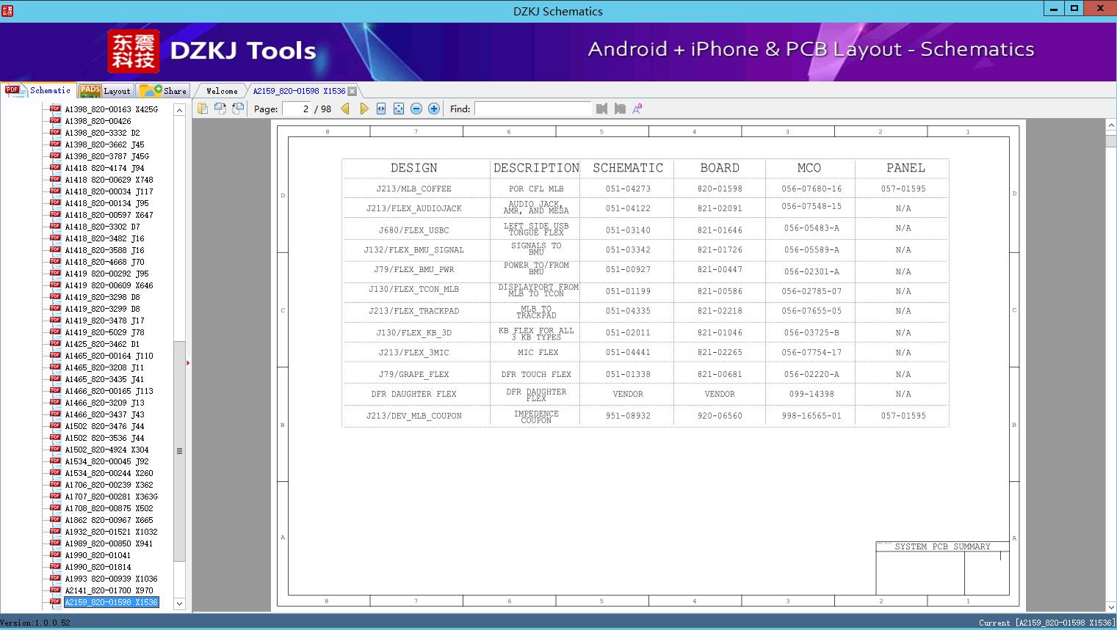Switch to the PADS Layout tab
Screen dimensions: 1117x630
[x=105, y=91]
